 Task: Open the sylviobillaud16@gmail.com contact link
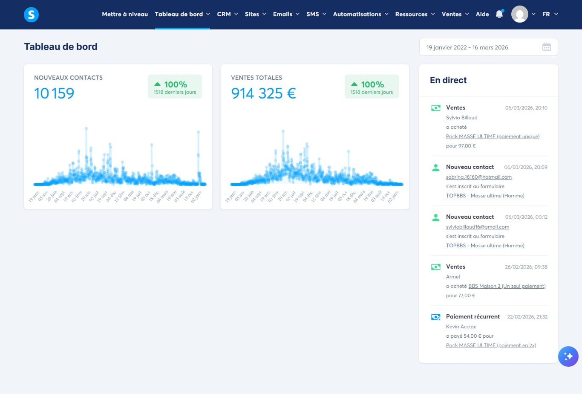click(478, 227)
